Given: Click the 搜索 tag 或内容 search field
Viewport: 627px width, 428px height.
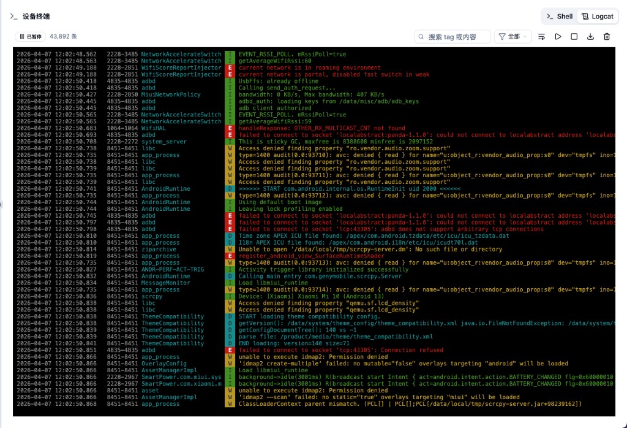Looking at the screenshot, I should coord(453,36).
